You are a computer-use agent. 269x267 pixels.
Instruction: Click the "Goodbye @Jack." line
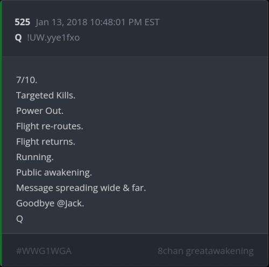[50, 204]
